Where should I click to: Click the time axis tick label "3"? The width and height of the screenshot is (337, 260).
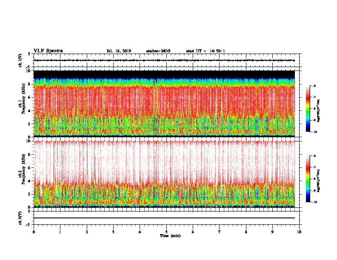coord(113,232)
